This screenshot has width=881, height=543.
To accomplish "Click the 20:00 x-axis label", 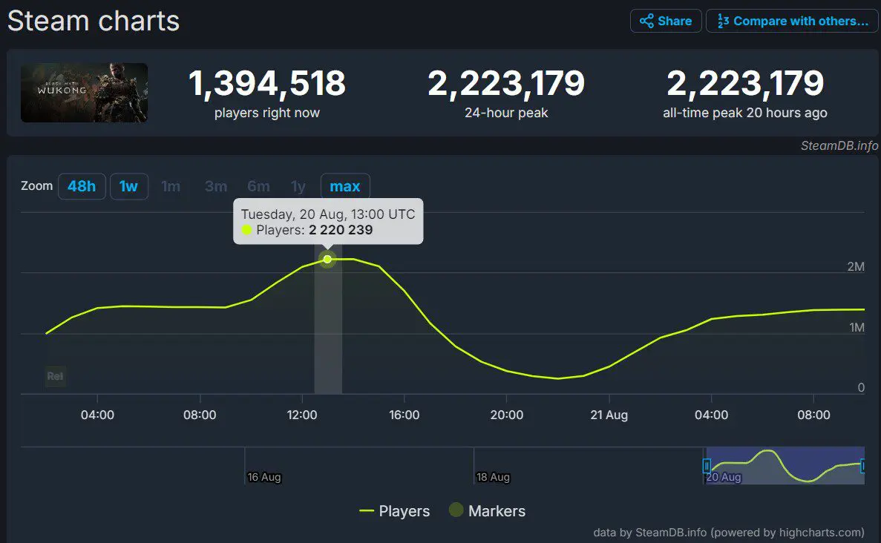I will 507,415.
